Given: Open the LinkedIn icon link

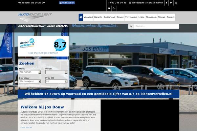Looking at the screenshot, I should [x=176, y=3].
